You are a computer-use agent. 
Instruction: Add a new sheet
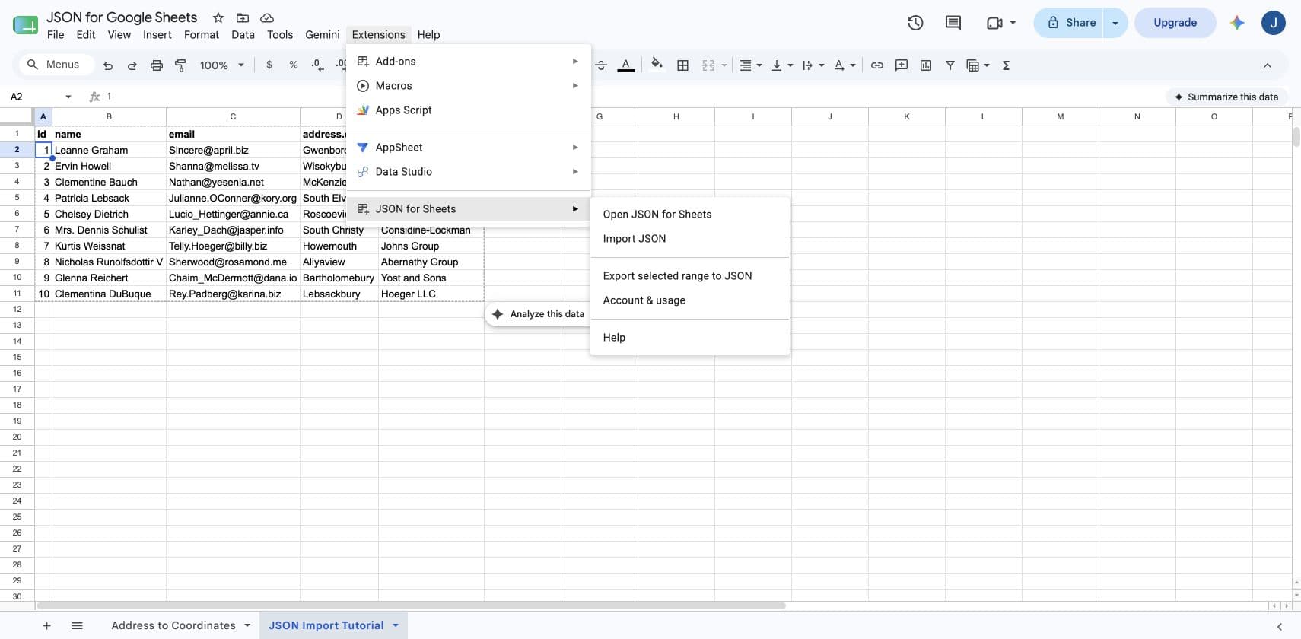[46, 625]
